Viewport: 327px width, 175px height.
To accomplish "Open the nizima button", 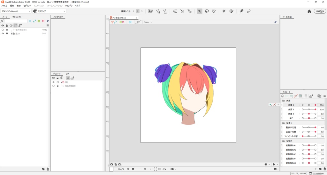I will (320, 11).
